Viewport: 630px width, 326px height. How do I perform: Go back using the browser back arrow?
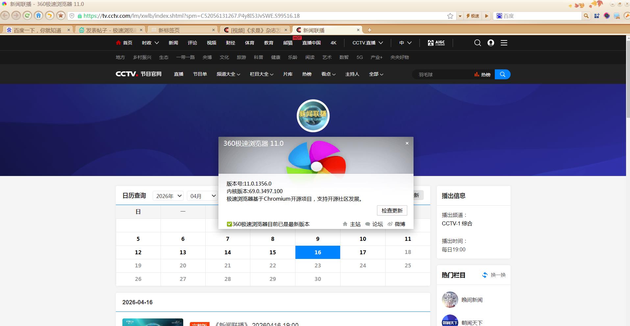pyautogui.click(x=5, y=15)
